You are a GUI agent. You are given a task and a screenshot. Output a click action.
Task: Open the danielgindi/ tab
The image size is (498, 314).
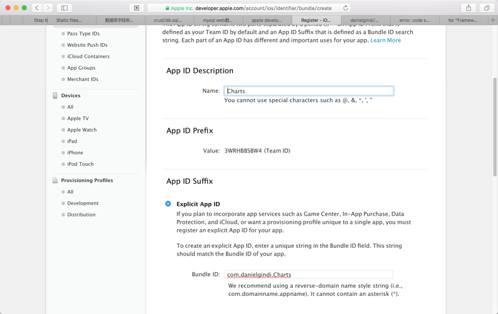(x=364, y=20)
